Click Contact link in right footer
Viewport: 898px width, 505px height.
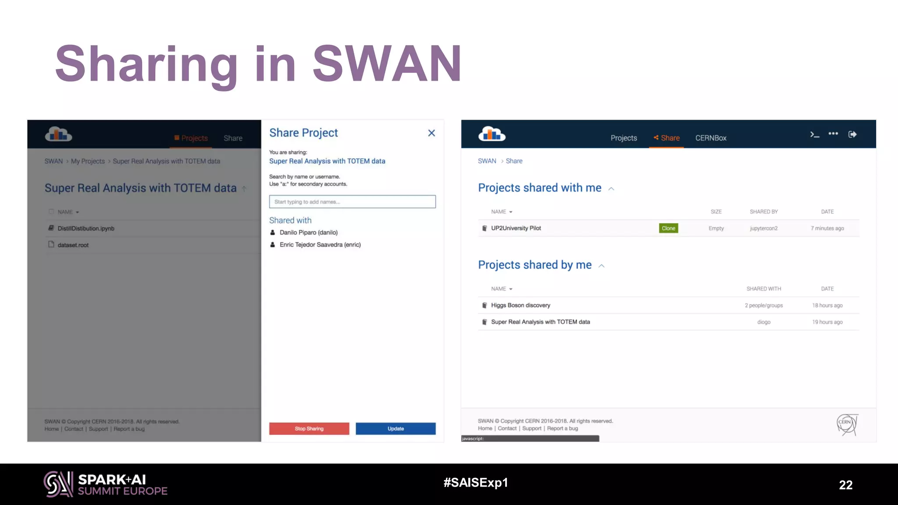(x=507, y=428)
